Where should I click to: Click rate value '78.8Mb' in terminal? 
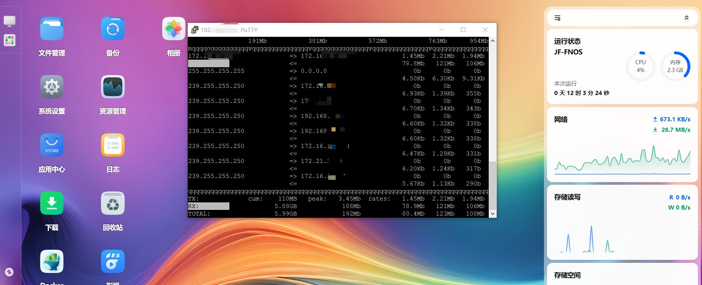(413, 63)
